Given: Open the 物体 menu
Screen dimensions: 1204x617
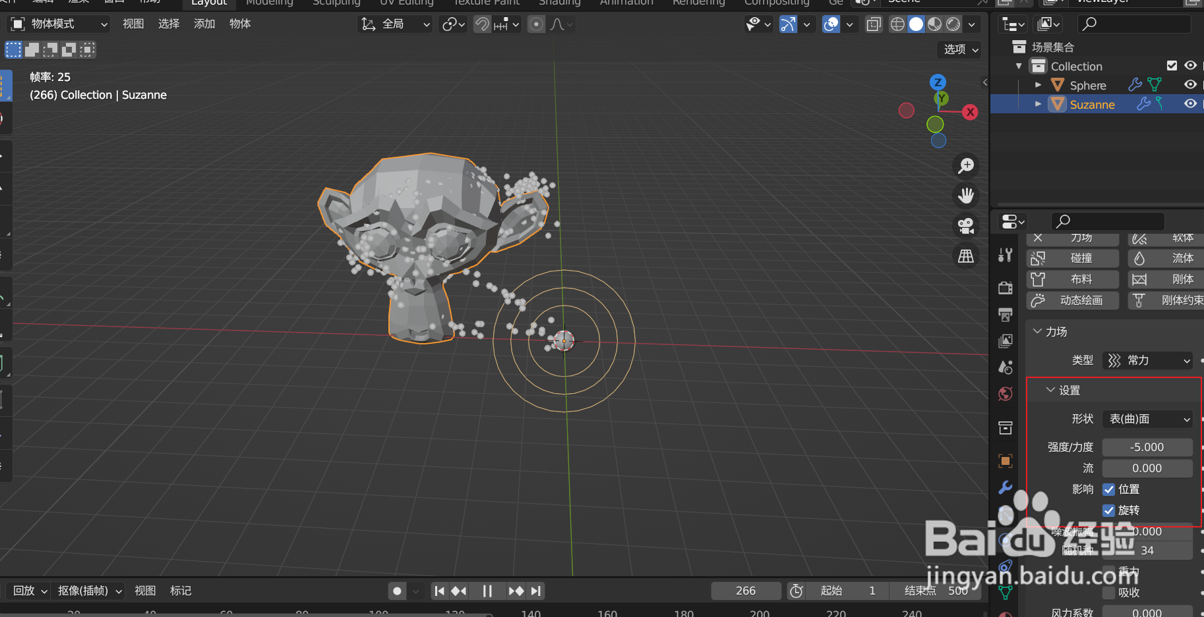Looking at the screenshot, I should (240, 24).
